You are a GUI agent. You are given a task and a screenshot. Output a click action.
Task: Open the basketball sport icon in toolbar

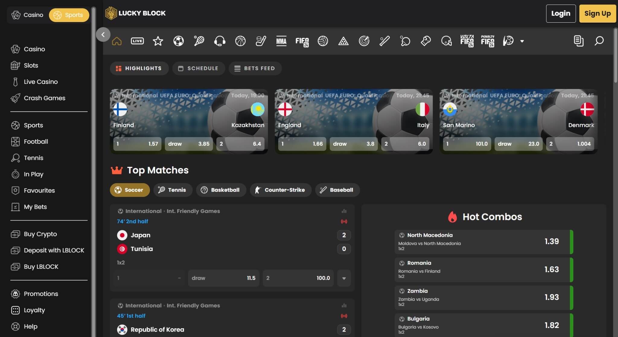[240, 41]
